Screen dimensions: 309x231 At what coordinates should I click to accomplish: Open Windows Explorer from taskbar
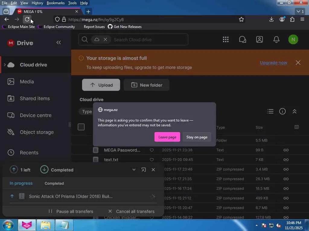click(46, 225)
